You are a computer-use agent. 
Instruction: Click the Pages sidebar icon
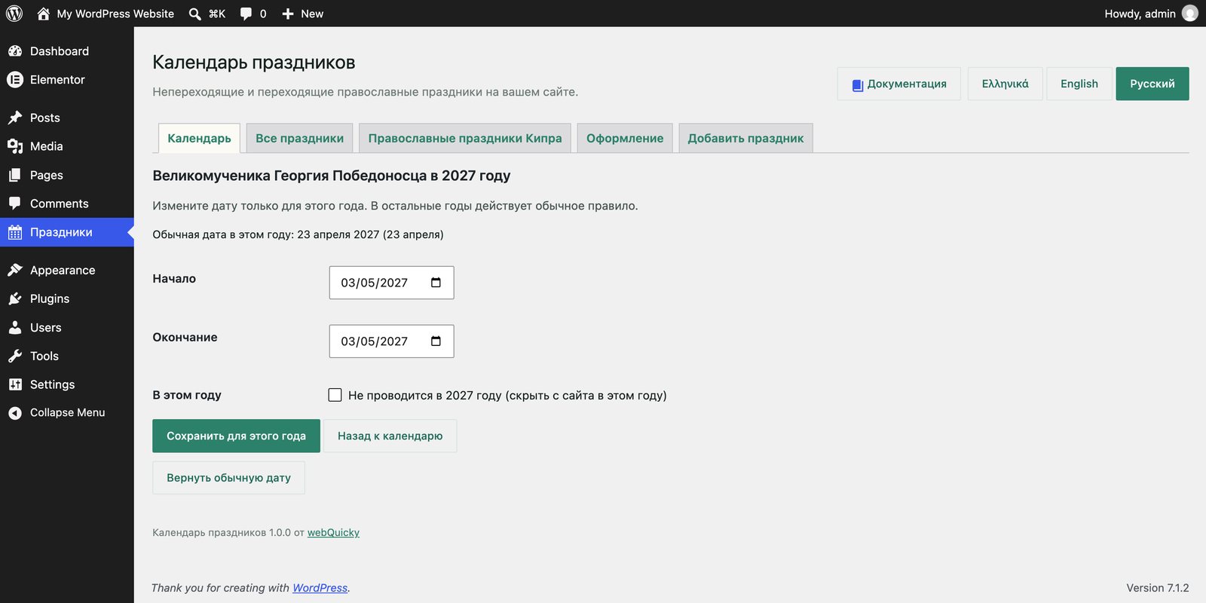coord(15,175)
